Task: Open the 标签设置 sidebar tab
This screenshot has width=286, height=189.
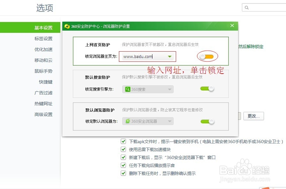Action: click(43, 39)
